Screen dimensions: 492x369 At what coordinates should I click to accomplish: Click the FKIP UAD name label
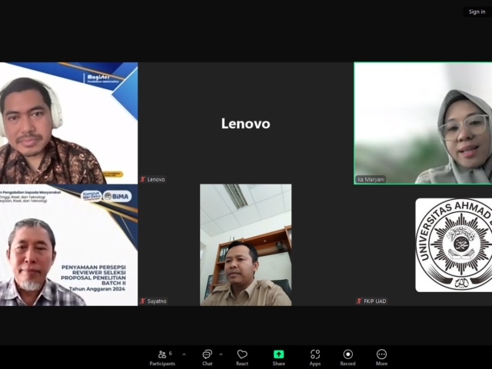click(x=375, y=301)
